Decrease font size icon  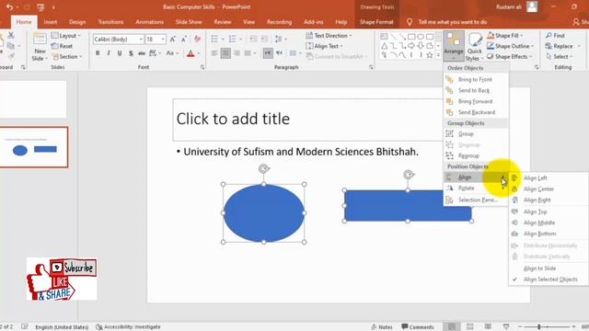tap(184, 39)
